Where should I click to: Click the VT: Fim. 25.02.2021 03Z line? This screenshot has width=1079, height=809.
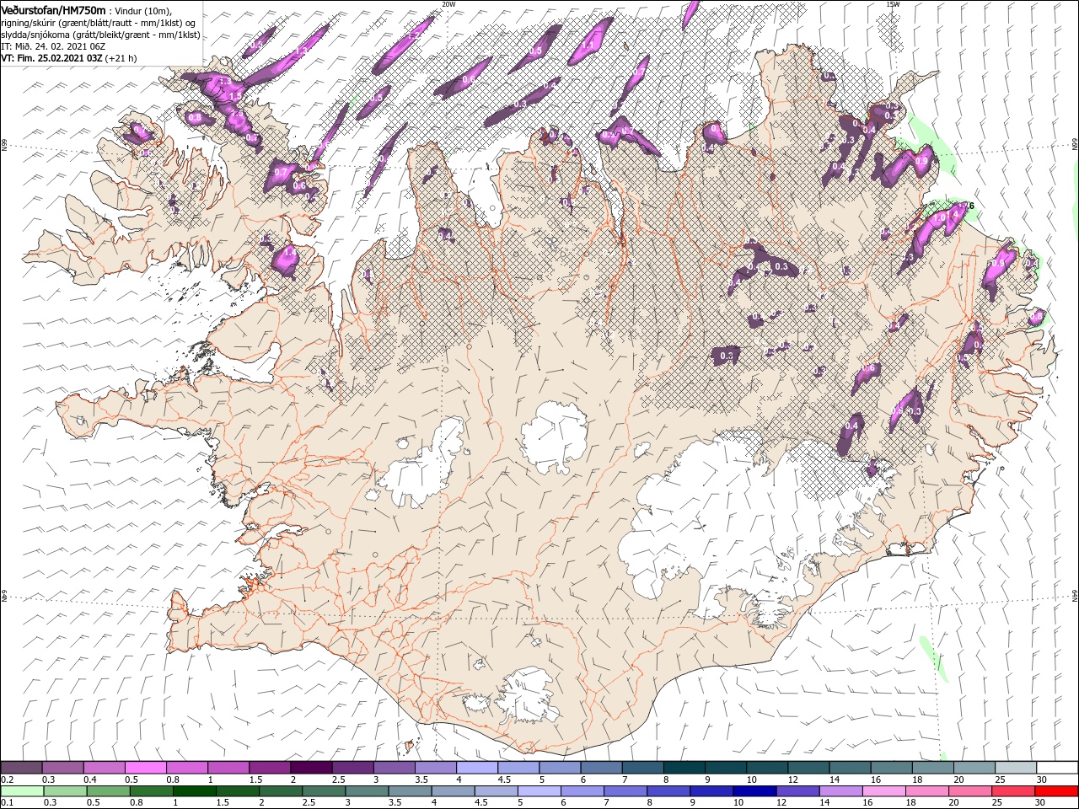click(x=69, y=58)
